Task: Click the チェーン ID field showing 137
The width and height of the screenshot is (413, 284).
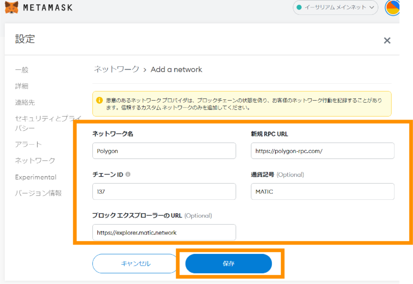Action: pyautogui.click(x=164, y=192)
